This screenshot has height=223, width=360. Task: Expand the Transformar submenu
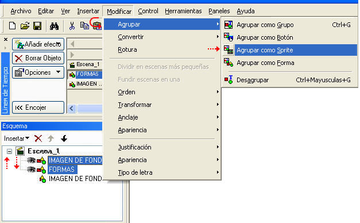pyautogui.click(x=162, y=105)
